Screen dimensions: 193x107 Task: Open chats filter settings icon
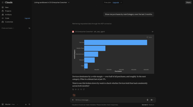click(x=29, y=28)
